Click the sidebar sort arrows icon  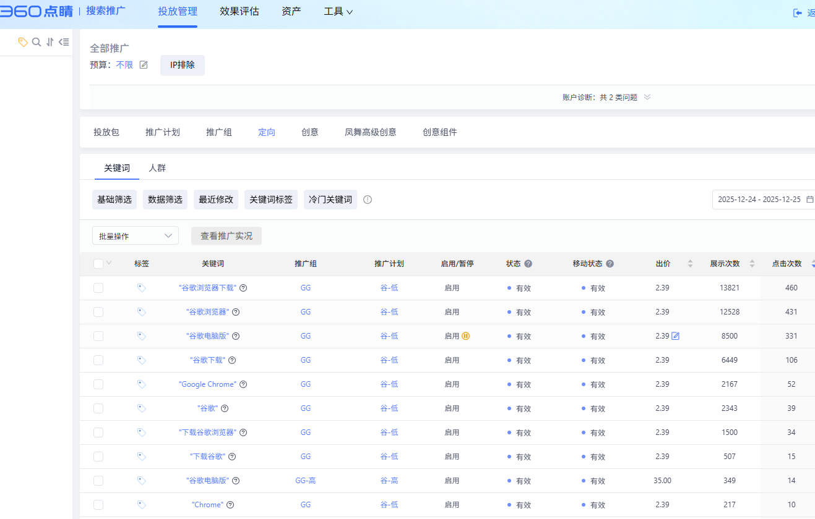[x=50, y=42]
